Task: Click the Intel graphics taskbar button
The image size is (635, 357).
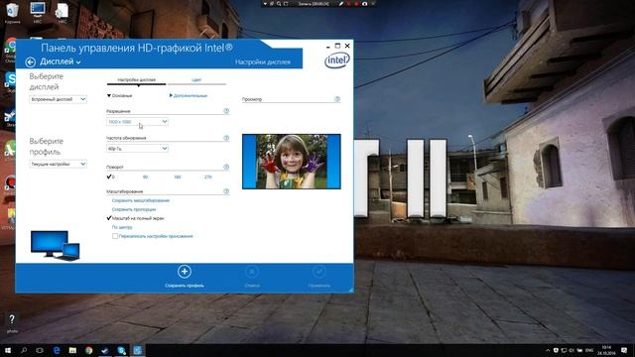Action: 138,350
